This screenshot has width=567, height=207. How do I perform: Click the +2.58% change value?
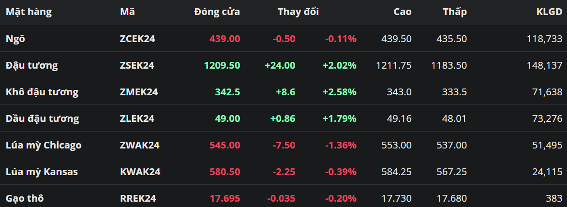pyautogui.click(x=341, y=92)
